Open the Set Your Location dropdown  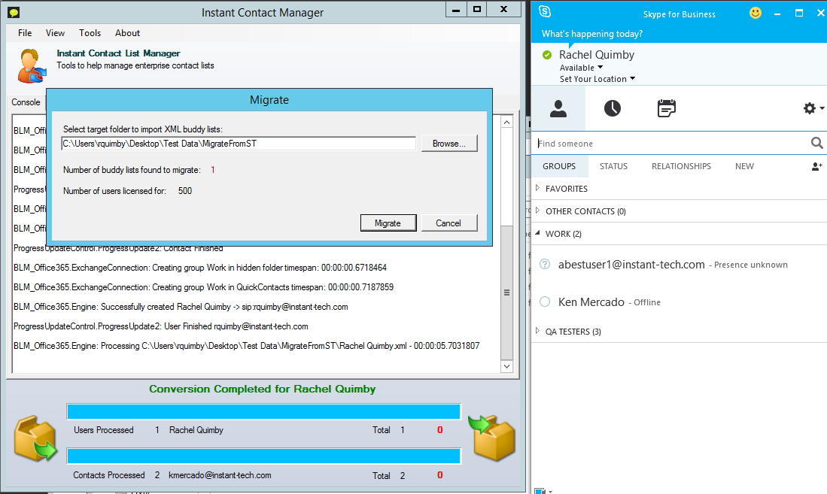click(x=597, y=79)
